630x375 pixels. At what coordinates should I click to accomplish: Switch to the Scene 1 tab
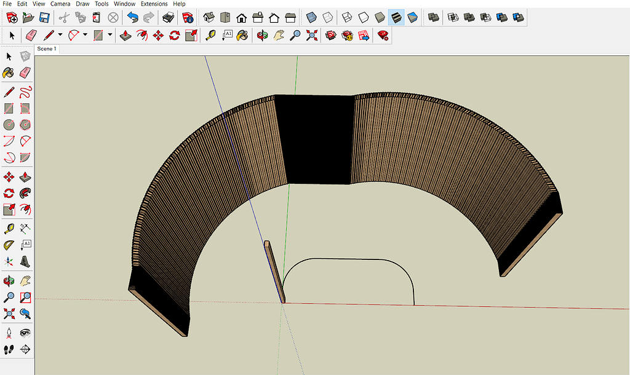pos(47,49)
